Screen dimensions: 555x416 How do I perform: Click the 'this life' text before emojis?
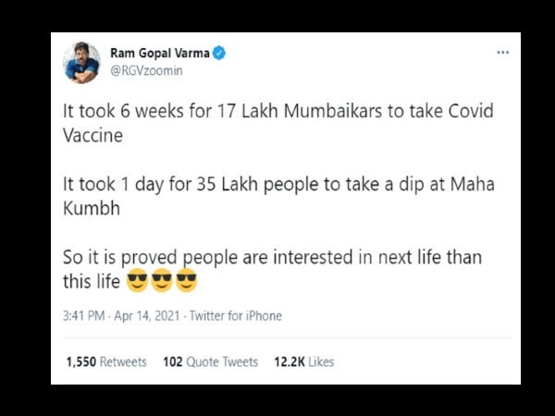click(x=92, y=281)
